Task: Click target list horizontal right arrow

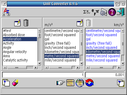Action: (119, 68)
